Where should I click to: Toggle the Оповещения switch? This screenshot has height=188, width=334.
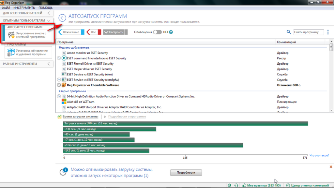[157, 32]
